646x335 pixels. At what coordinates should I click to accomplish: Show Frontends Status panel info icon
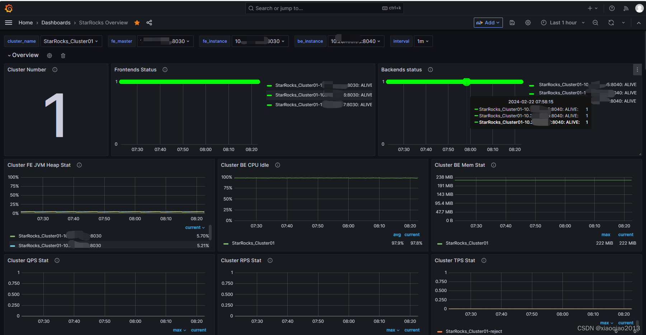[x=165, y=70]
